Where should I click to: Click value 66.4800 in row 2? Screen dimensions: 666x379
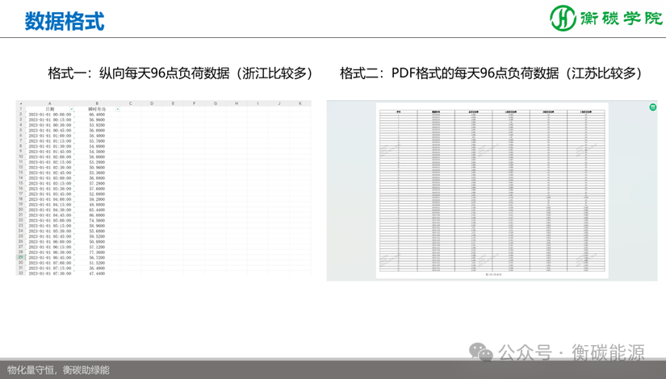[x=97, y=115]
